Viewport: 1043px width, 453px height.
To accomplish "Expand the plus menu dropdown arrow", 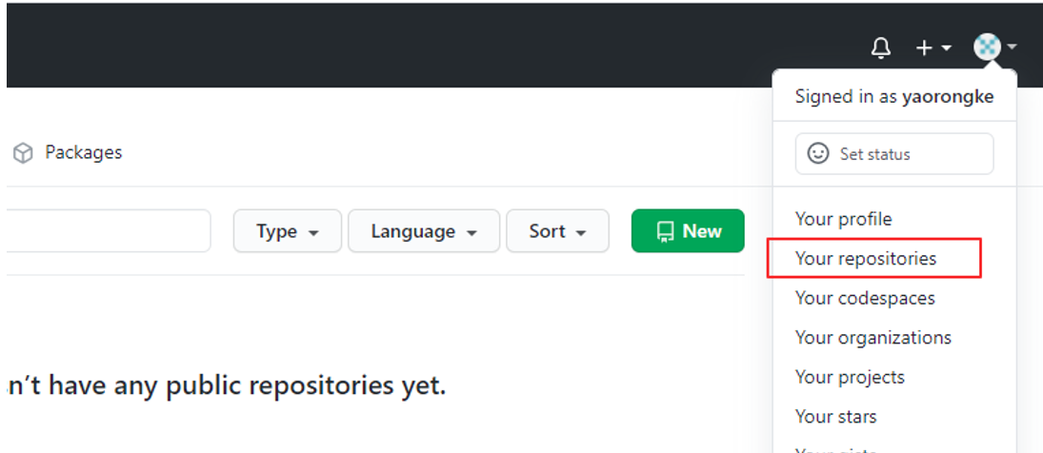I will pyautogui.click(x=946, y=48).
